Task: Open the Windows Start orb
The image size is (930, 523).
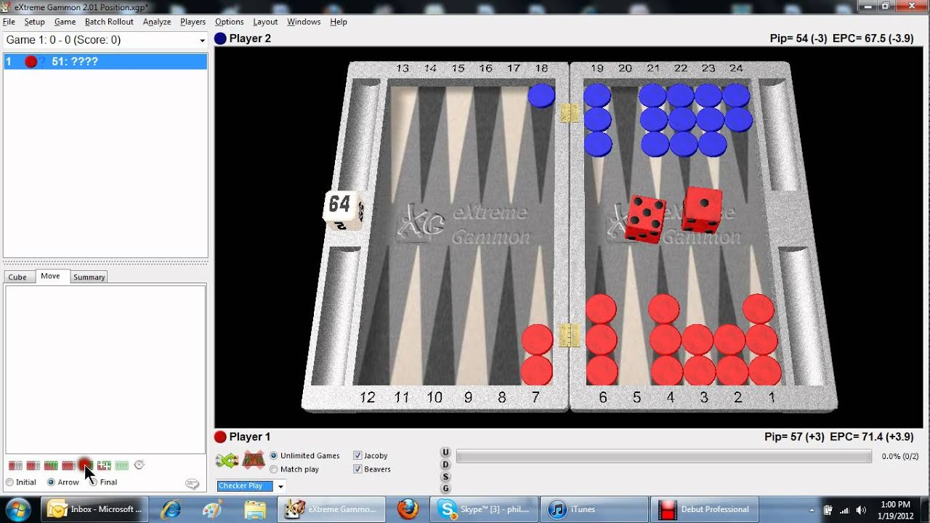Action: 17,509
